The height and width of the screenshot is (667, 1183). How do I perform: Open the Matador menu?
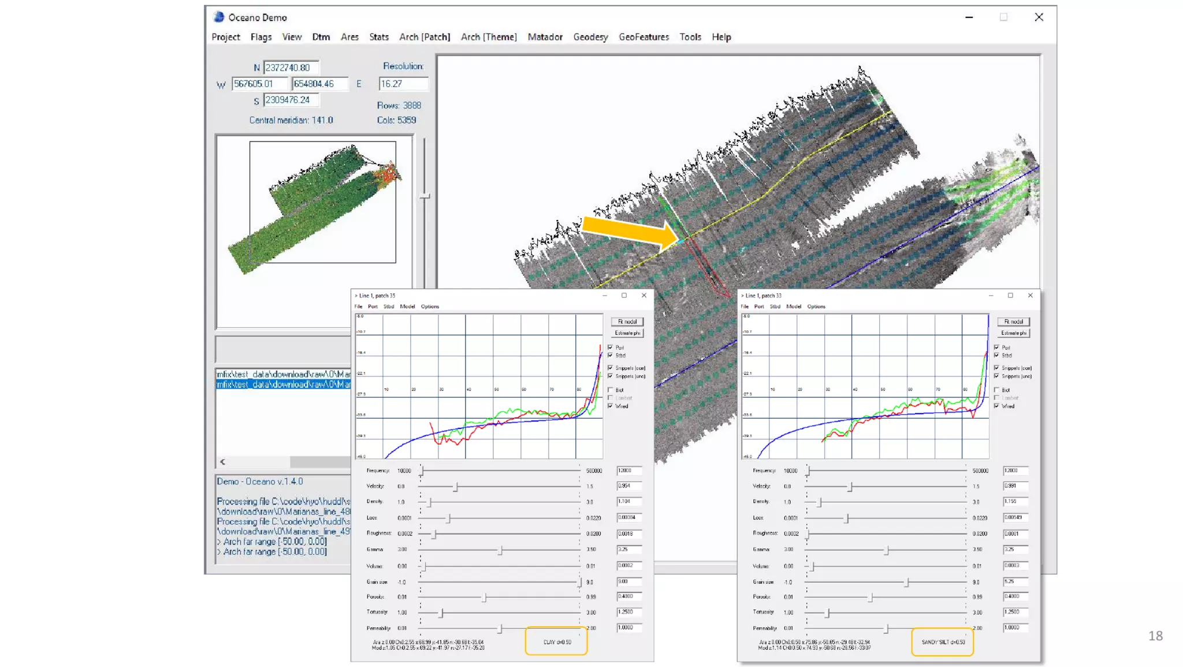545,37
